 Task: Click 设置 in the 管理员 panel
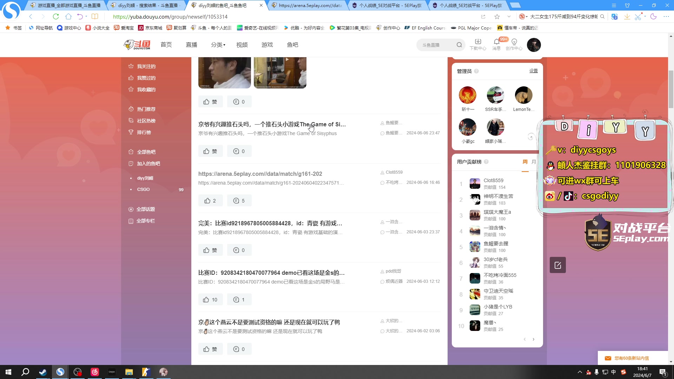pyautogui.click(x=533, y=71)
